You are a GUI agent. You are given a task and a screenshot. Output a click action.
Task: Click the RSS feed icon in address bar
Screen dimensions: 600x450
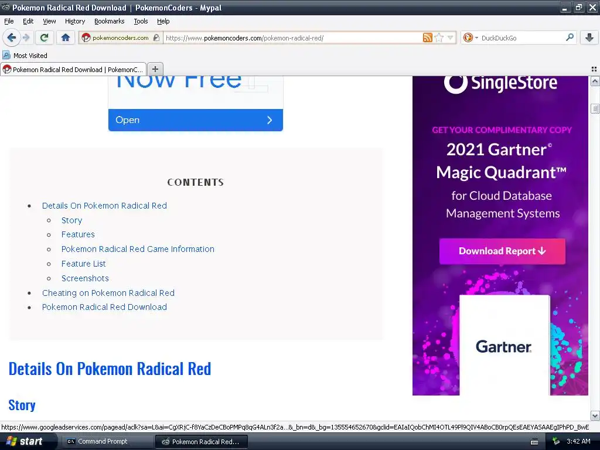427,37
